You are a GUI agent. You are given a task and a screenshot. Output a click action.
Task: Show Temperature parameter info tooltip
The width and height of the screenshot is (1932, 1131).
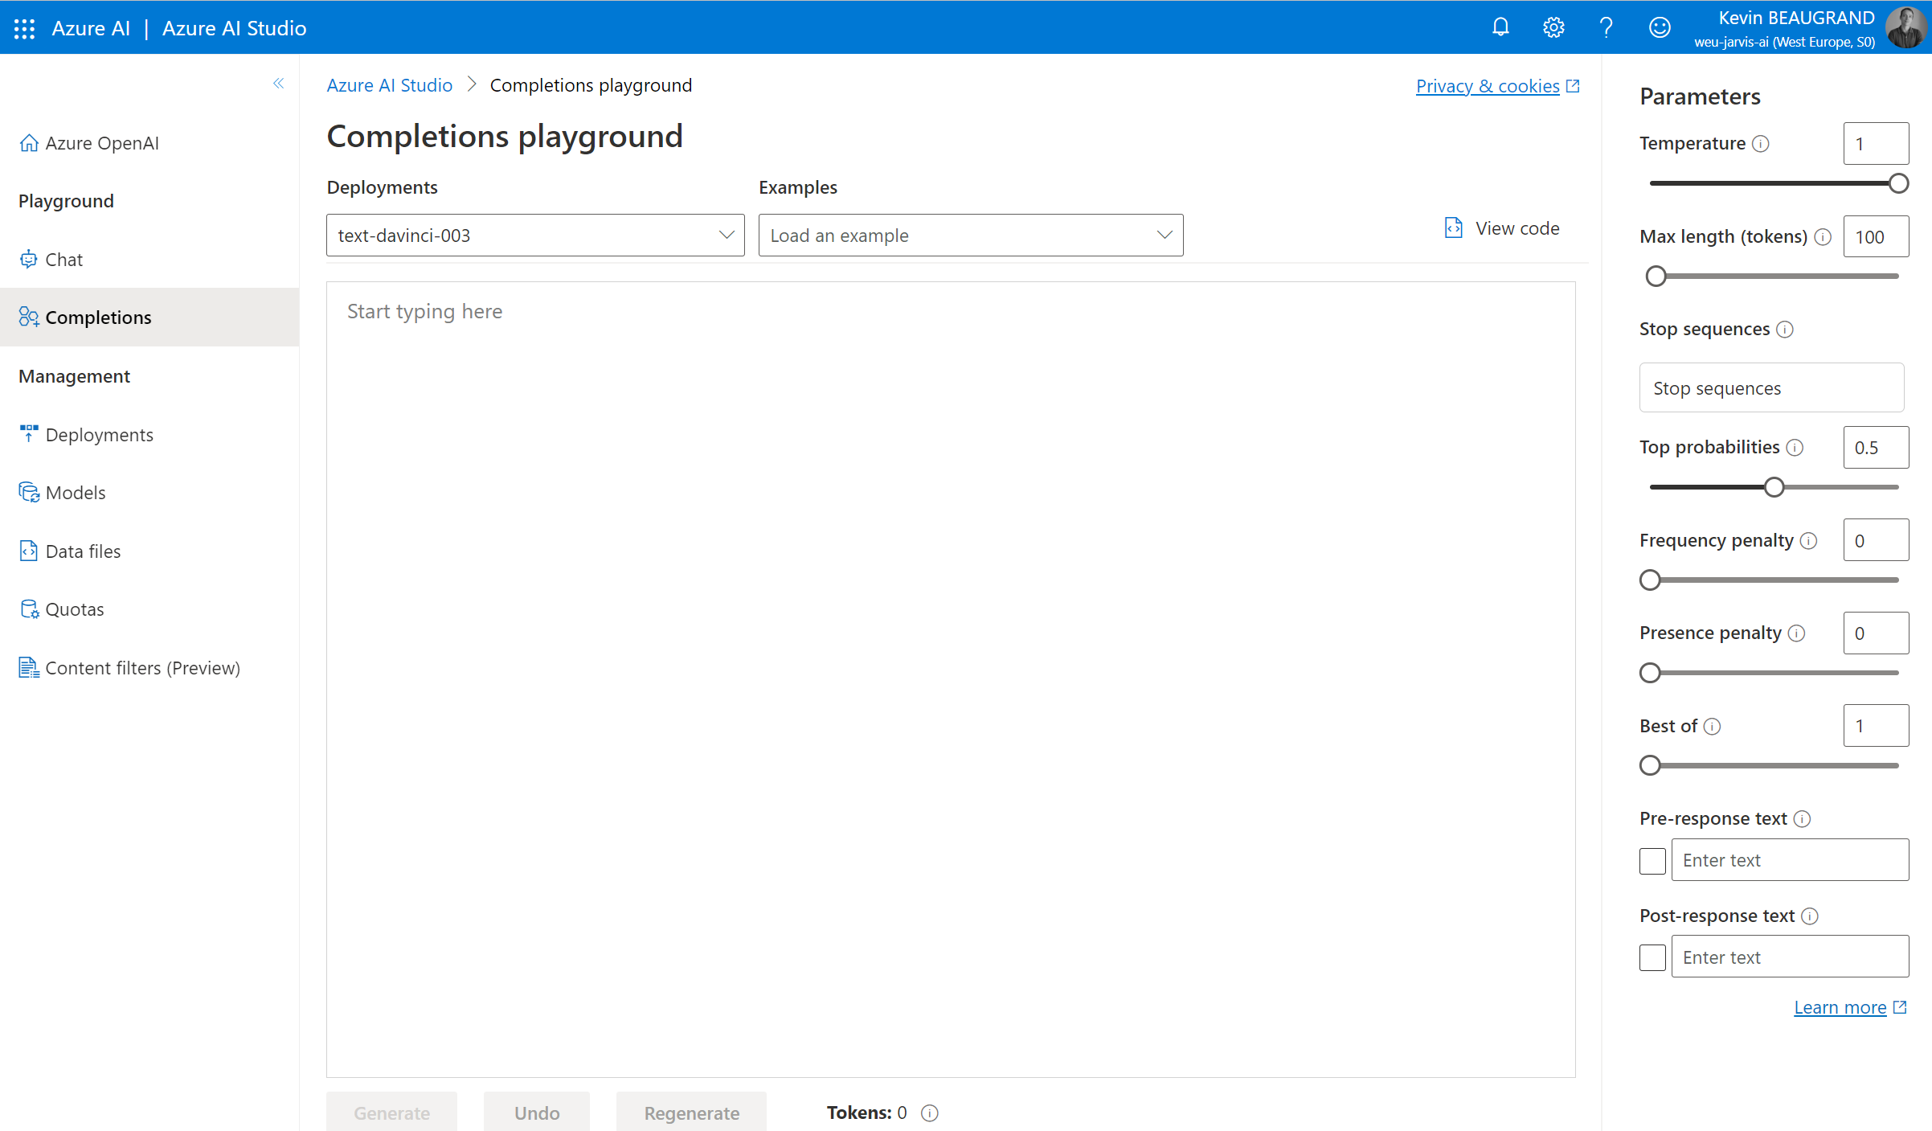tap(1760, 144)
